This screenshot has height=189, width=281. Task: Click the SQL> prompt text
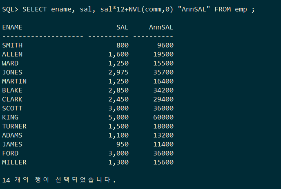[10, 9]
